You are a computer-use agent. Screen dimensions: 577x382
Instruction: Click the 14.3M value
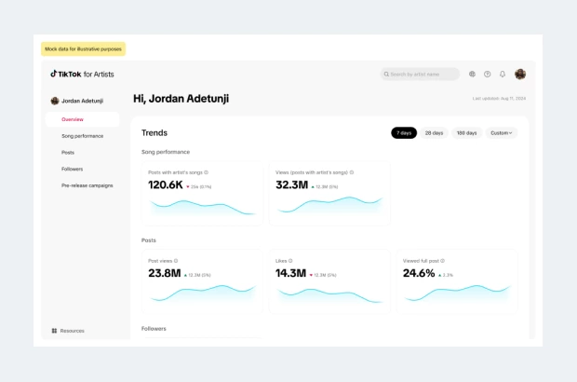(290, 273)
